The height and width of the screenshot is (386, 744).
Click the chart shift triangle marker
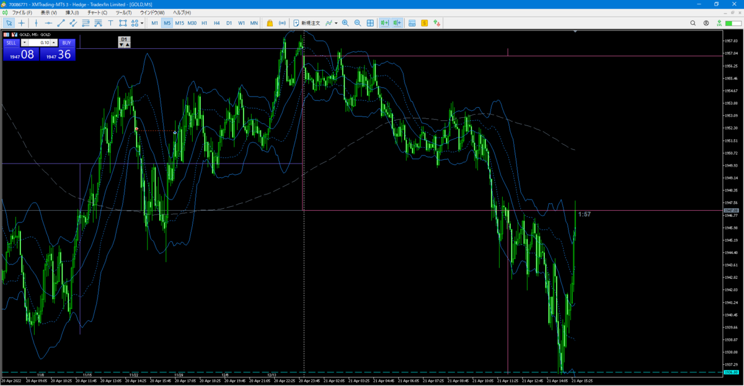coord(576,31)
